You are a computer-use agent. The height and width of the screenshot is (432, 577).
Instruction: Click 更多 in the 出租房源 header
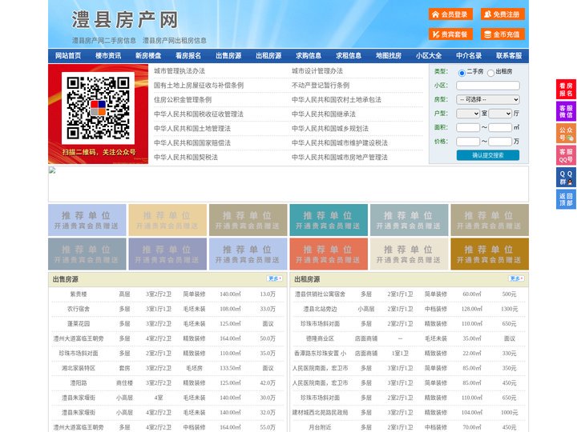pos(516,279)
